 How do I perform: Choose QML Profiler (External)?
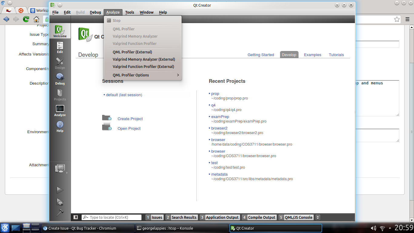143,52
